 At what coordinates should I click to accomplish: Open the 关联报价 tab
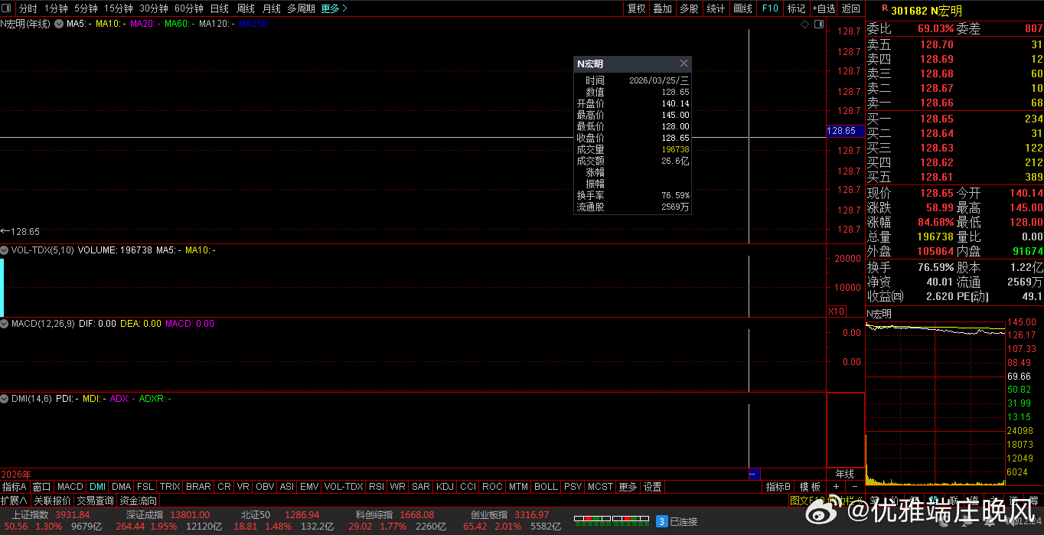pos(51,501)
